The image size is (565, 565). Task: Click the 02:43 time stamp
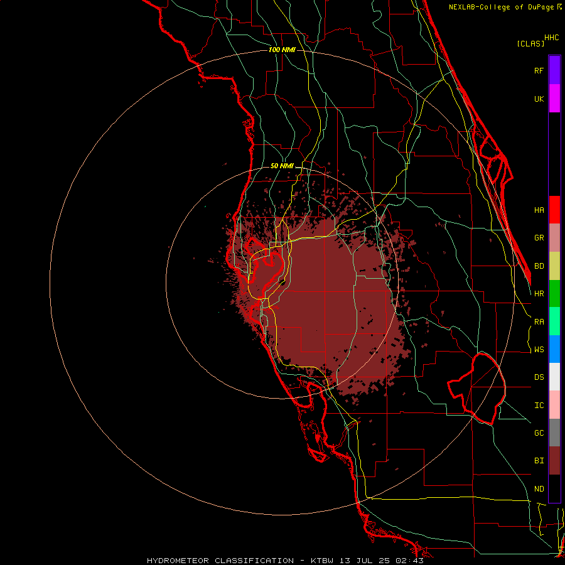pyautogui.click(x=411, y=561)
